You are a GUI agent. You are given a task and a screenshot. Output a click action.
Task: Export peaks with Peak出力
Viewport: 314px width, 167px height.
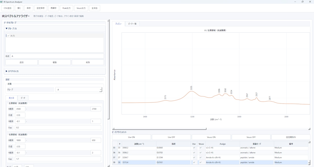(x=67, y=8)
